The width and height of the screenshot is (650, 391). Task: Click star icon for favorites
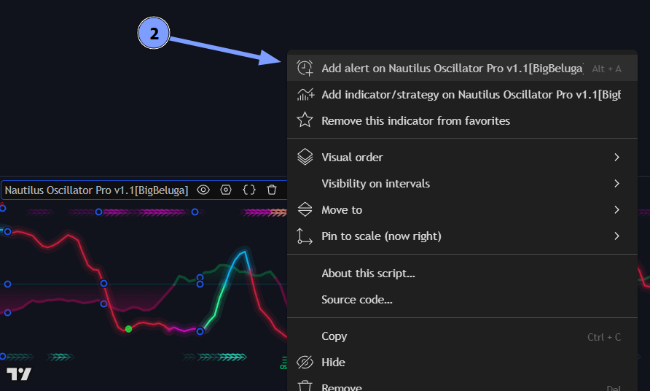305,120
